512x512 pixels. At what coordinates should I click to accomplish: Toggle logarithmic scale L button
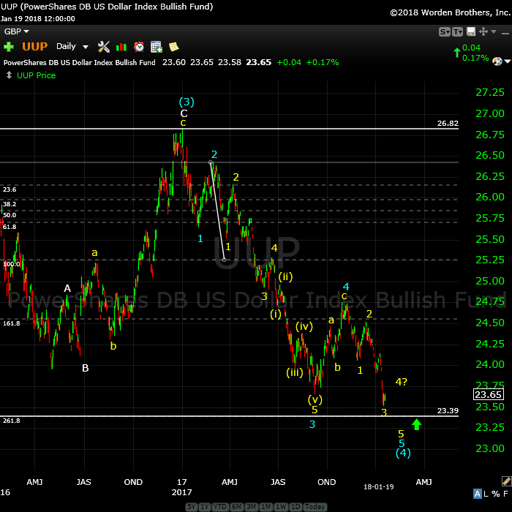pyautogui.click(x=486, y=494)
